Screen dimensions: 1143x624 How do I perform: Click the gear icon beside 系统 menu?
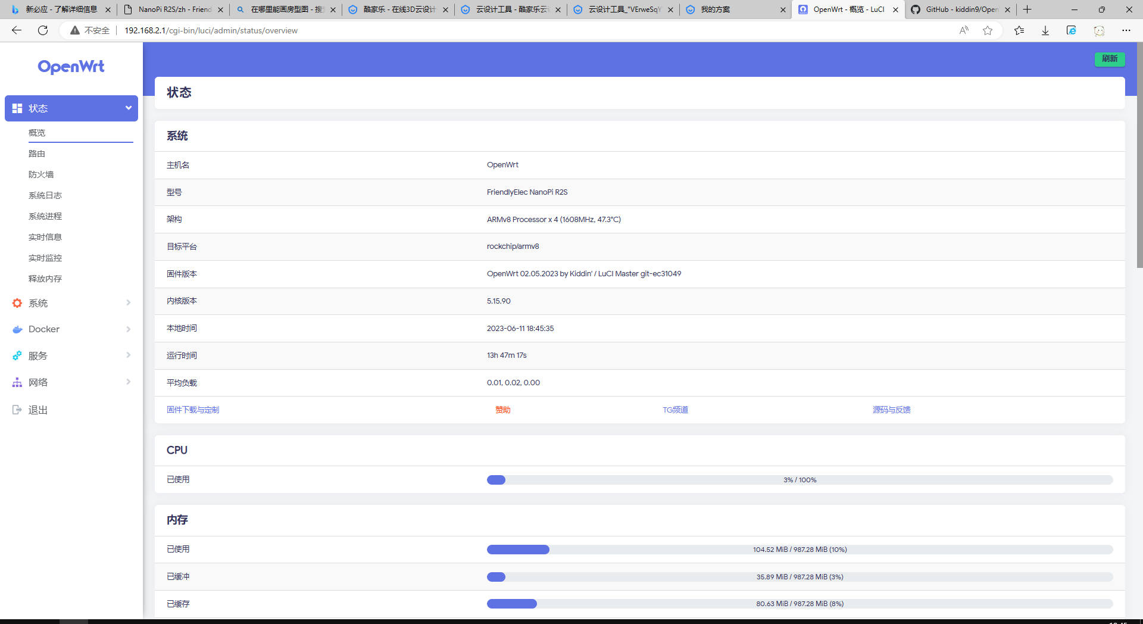17,303
